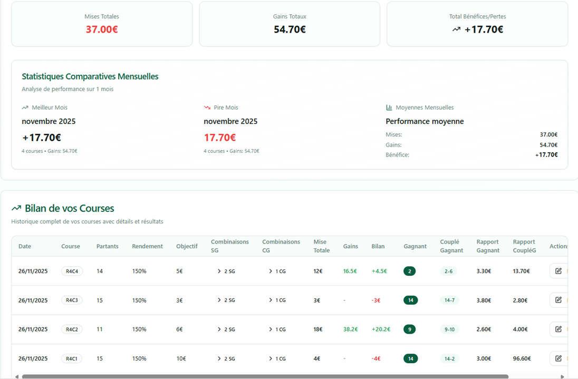
Task: Expand the 2 SG combinations for R4C4
Action: point(226,271)
